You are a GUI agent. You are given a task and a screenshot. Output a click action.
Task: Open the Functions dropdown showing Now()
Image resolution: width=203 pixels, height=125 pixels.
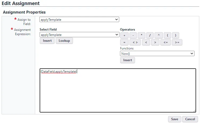(157, 54)
